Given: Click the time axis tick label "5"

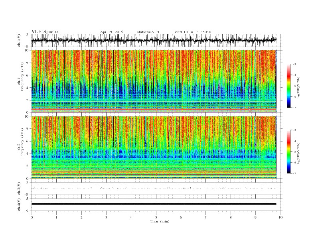Looking at the screenshot, I should 156,217.
